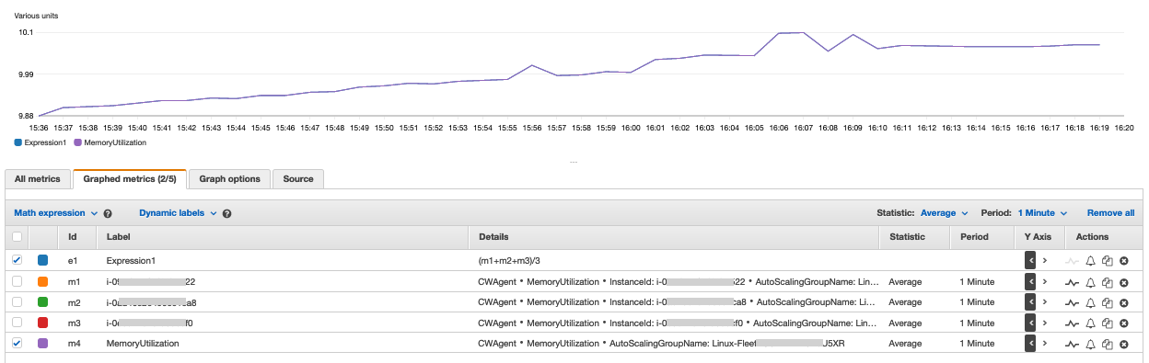This screenshot has width=1149, height=363.
Task: Set m1 to left Y axis
Action: (1031, 281)
